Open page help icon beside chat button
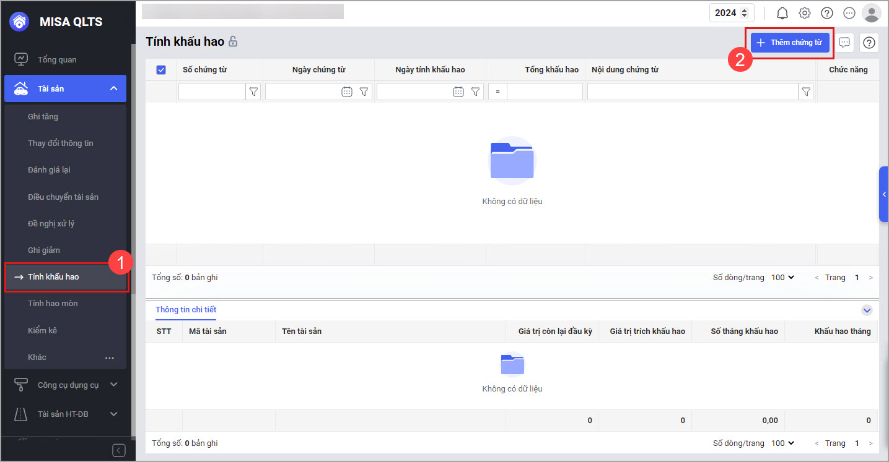This screenshot has width=889, height=462. [x=869, y=43]
